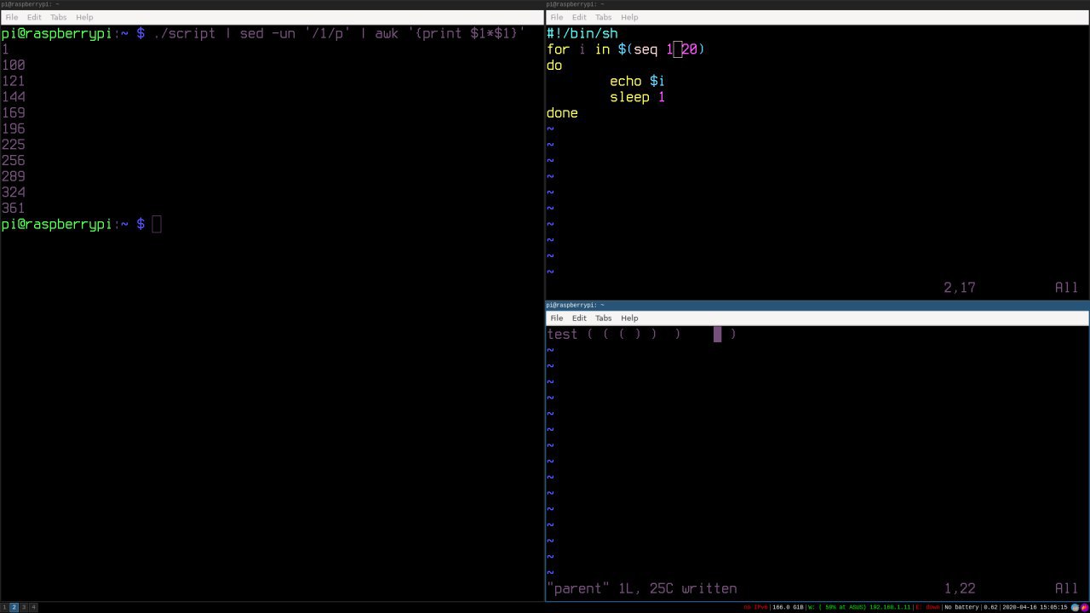Open Help menu in top-right terminal
1090x613 pixels.
pos(629,17)
